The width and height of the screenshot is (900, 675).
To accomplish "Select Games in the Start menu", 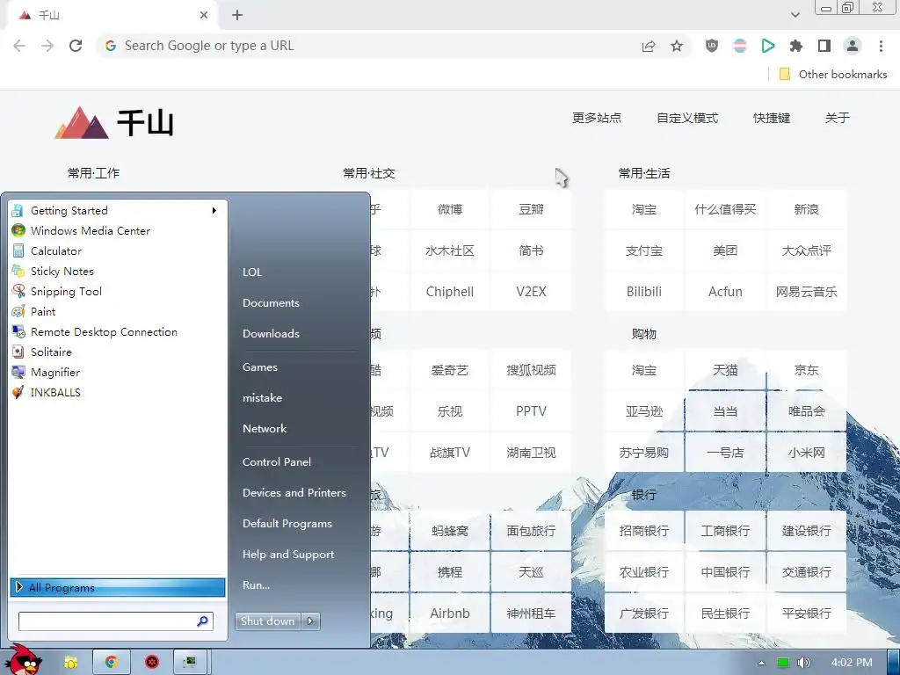I will [x=260, y=367].
